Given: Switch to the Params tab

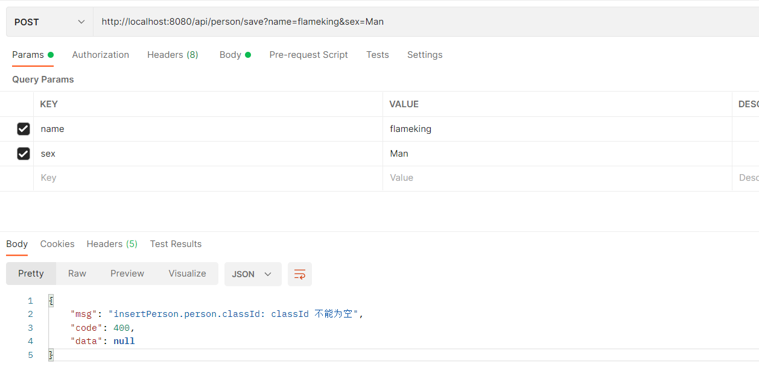Looking at the screenshot, I should point(33,55).
